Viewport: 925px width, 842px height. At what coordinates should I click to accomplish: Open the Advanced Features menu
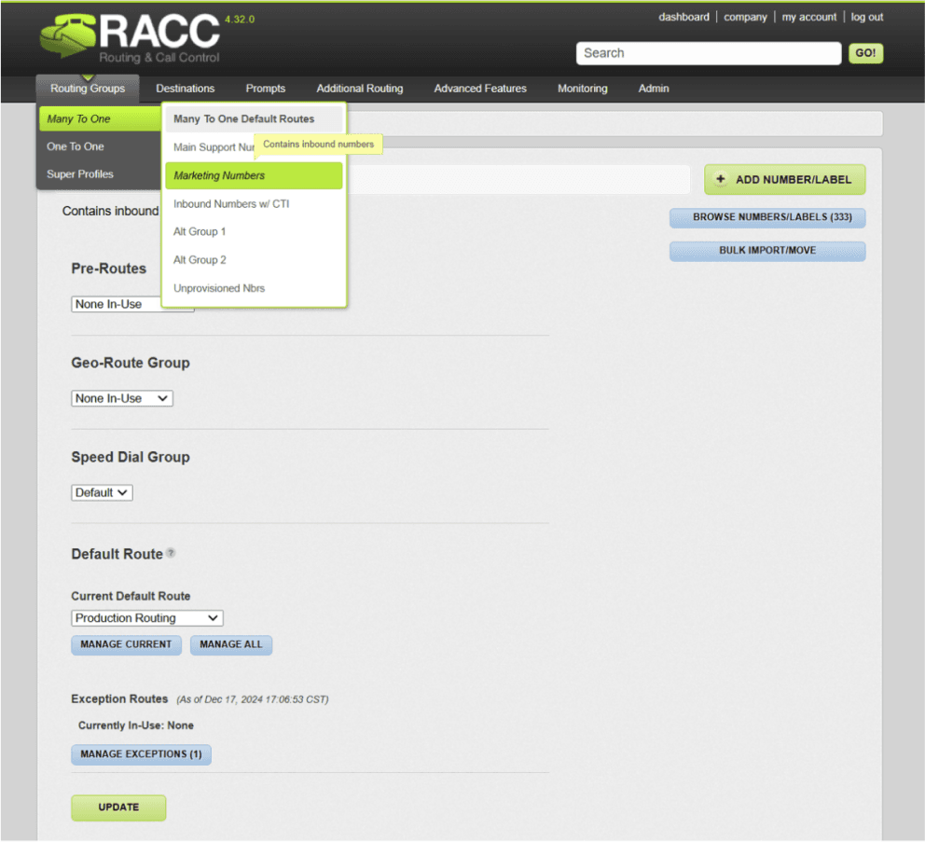click(480, 89)
